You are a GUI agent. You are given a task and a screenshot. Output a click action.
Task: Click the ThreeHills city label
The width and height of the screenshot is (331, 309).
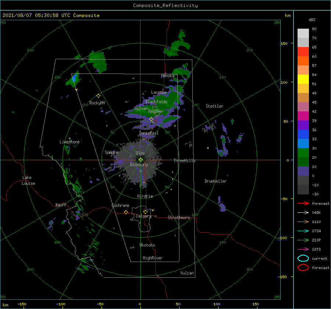(184, 161)
